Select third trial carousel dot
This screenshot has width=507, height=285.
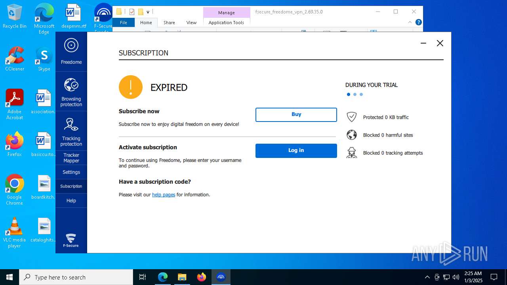pos(361,95)
